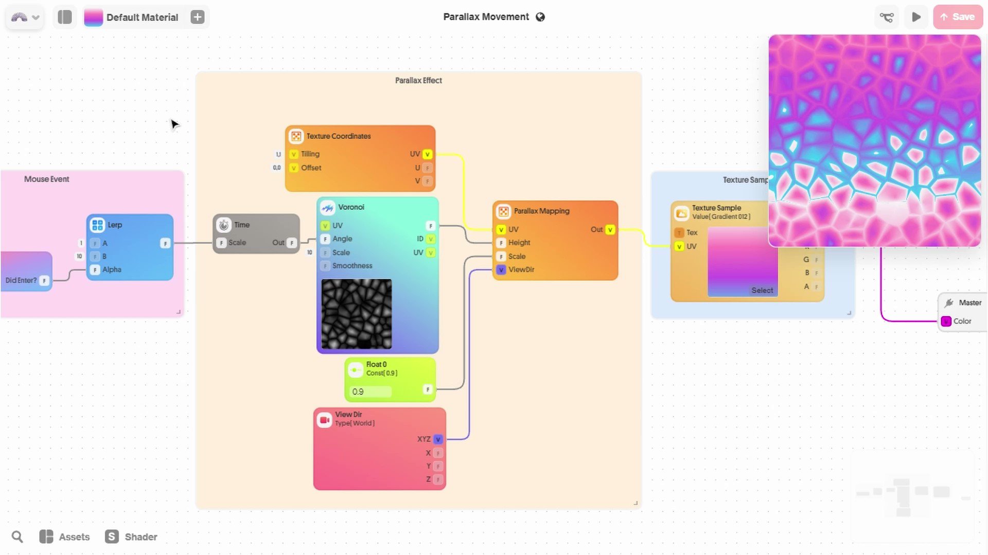This screenshot has height=555, width=988.
Task: Toggle the sidebar panel icon
Action: [x=65, y=17]
